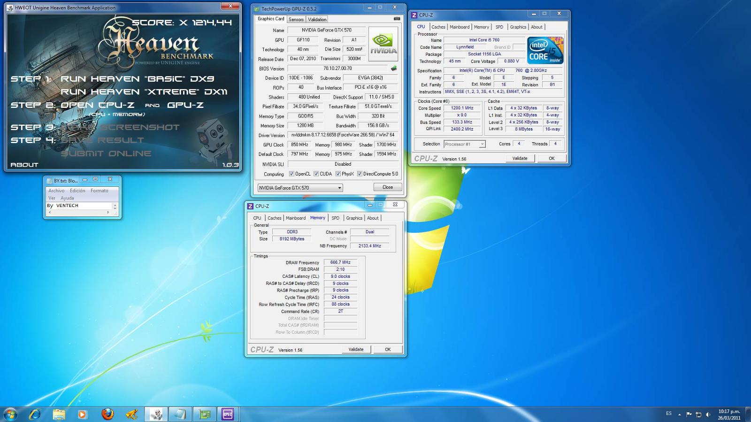
Task: Click the BY.txt Notepad title icon
Action: coord(49,181)
